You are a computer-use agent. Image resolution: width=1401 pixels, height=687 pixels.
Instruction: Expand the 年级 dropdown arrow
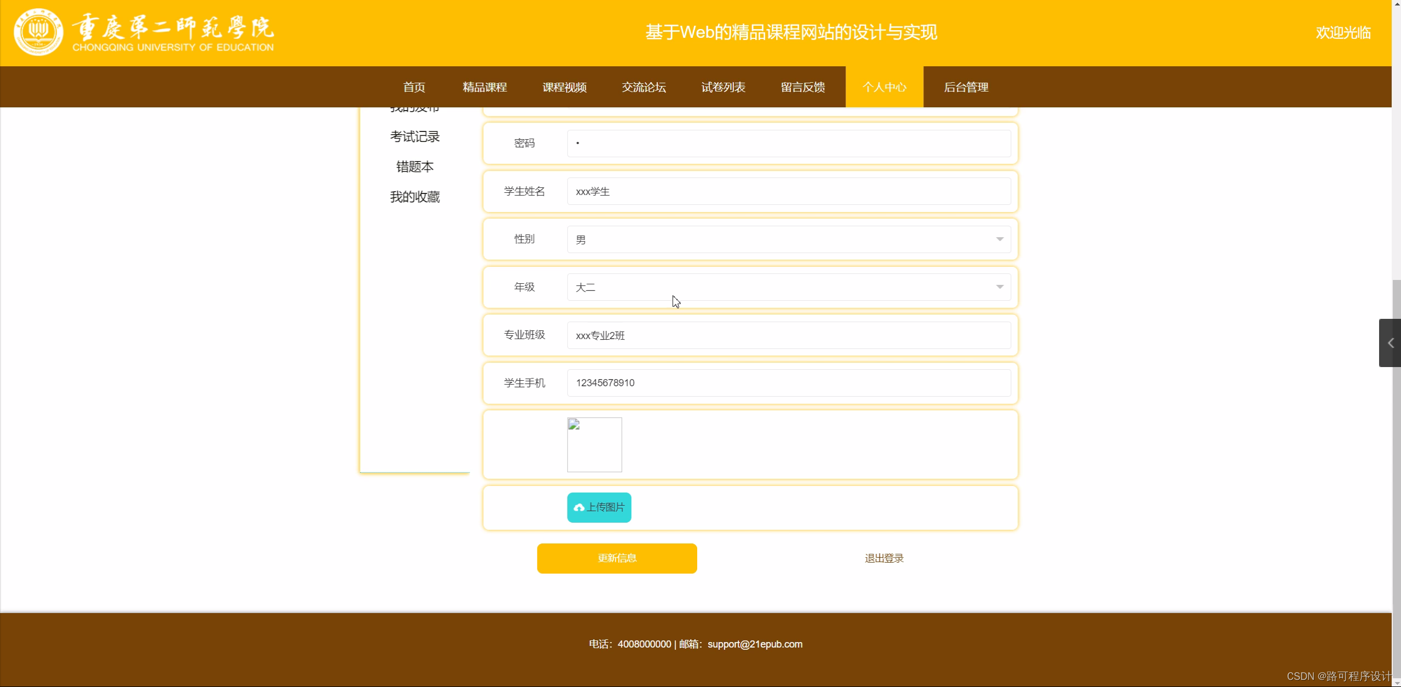point(999,287)
